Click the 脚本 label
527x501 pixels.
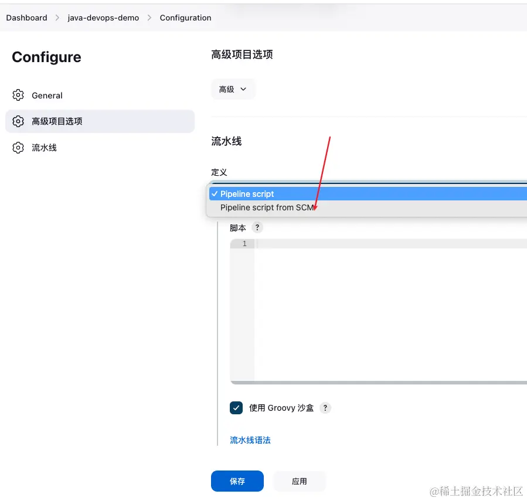tap(238, 228)
